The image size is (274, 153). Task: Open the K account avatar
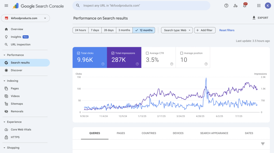(x=268, y=6)
